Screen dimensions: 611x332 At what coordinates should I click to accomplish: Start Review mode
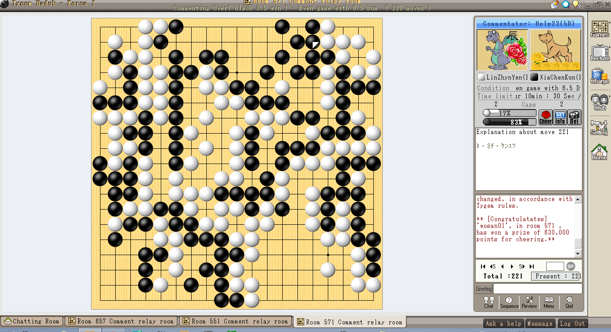(529, 303)
